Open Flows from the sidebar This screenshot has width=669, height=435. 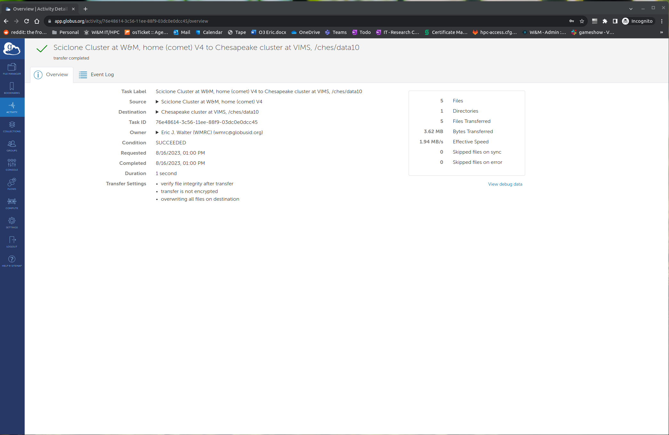12,184
